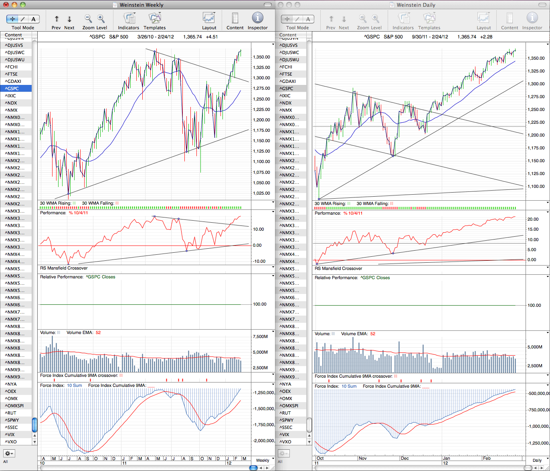Toggle Content sidebar icon in Weinstein Weekly

tap(235, 18)
